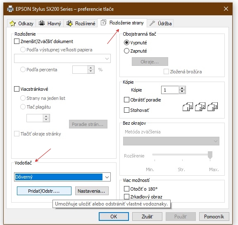238x225 pixels.
Task: Click the Kópie number input field
Action: tap(170, 90)
